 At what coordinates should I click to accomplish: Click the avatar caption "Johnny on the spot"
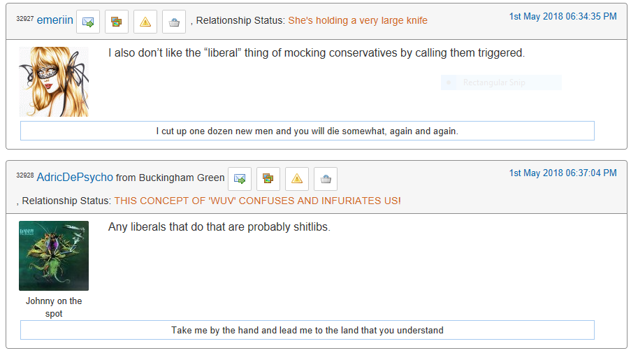54,307
